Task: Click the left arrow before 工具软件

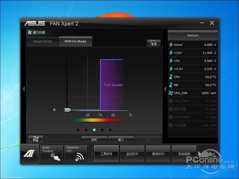Action: tap(92, 154)
